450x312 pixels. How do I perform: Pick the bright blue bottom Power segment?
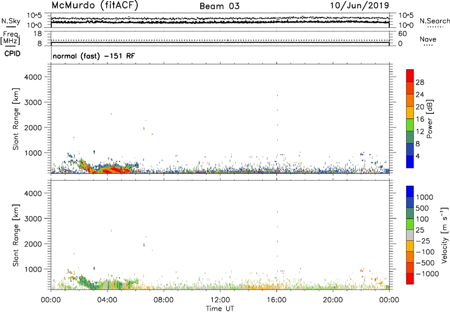[x=410, y=162]
